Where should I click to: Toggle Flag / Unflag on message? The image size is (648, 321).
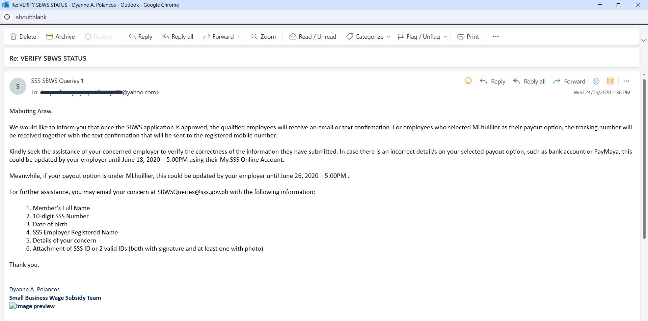click(419, 37)
